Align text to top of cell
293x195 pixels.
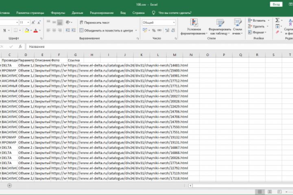[48, 22]
